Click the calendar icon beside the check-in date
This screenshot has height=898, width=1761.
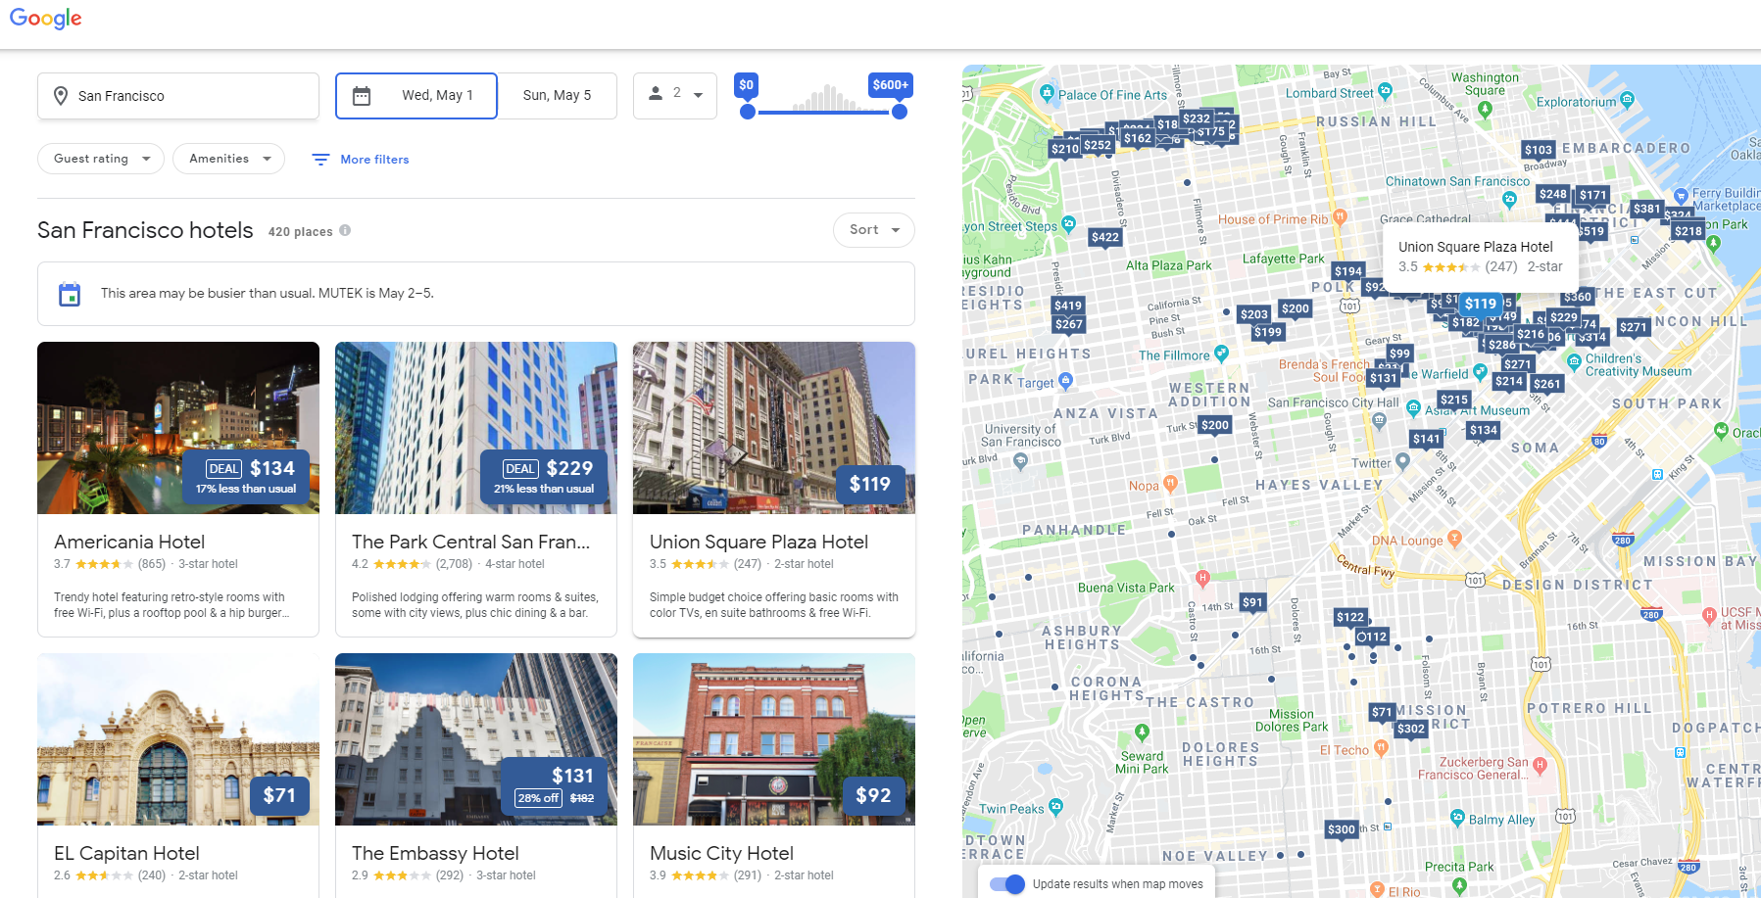(x=363, y=95)
